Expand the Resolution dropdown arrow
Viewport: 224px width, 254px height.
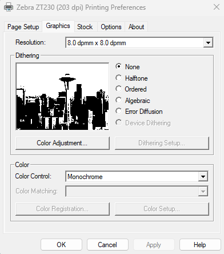(x=208, y=43)
